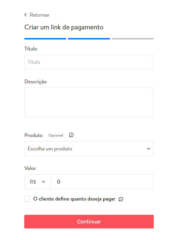Click the 'Criar um link de pagamento' heading

click(64, 27)
